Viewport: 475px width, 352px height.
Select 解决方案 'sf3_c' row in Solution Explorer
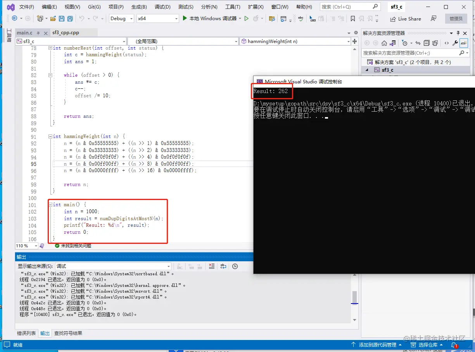pyautogui.click(x=416, y=62)
